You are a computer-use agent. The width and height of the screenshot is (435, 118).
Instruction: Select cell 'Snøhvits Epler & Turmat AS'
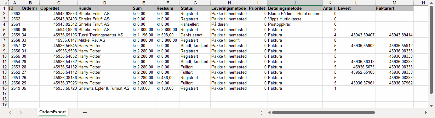(105, 88)
